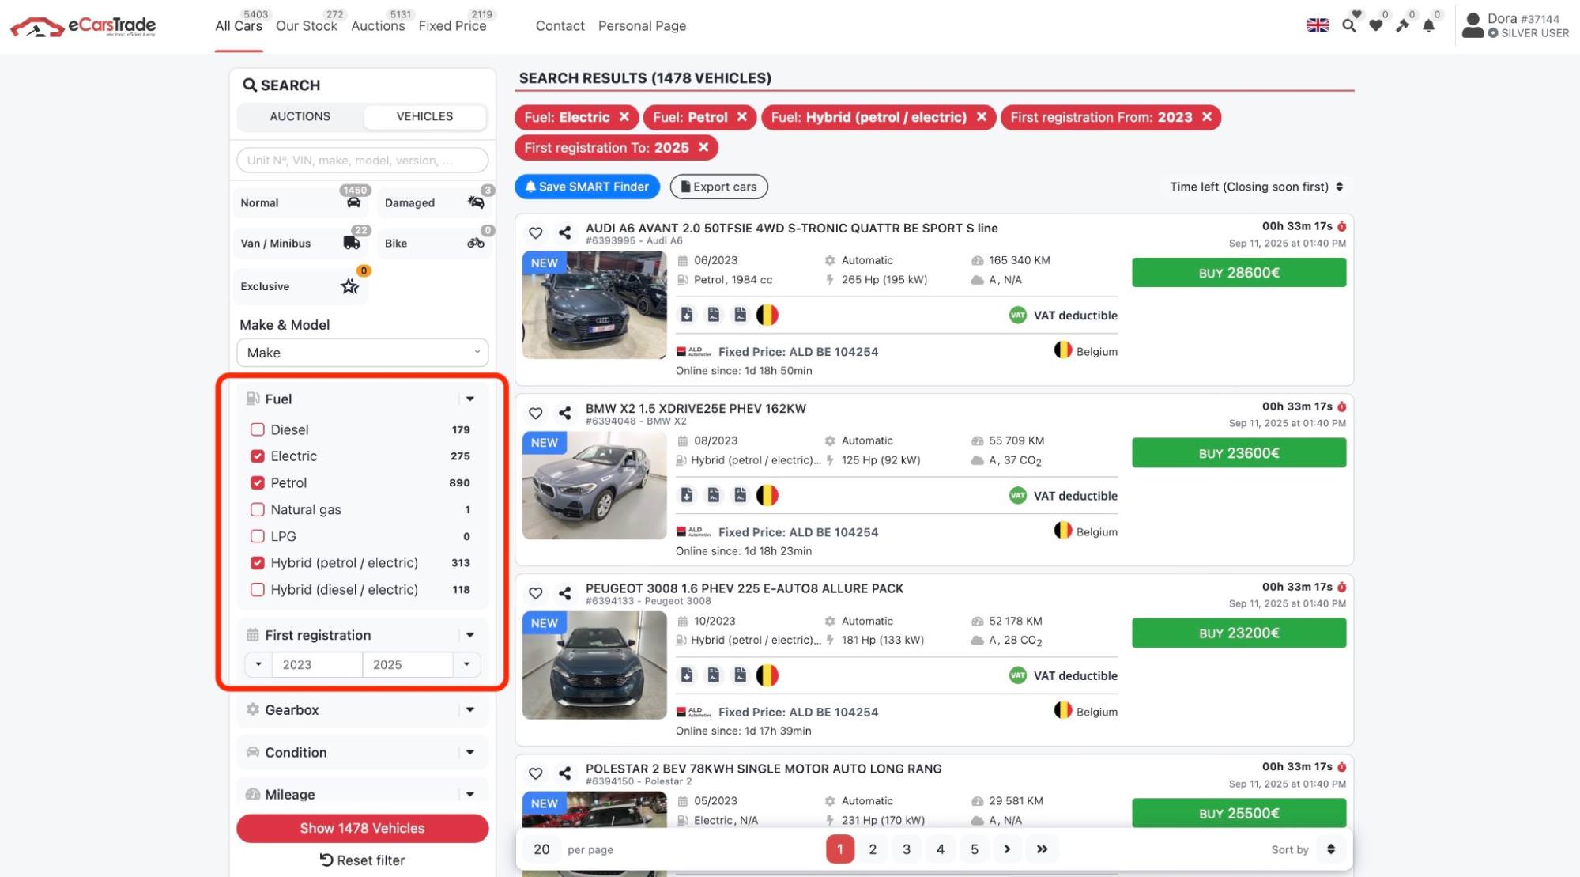This screenshot has width=1580, height=877.
Task: Click Save SMART Finder button
Action: pyautogui.click(x=587, y=187)
